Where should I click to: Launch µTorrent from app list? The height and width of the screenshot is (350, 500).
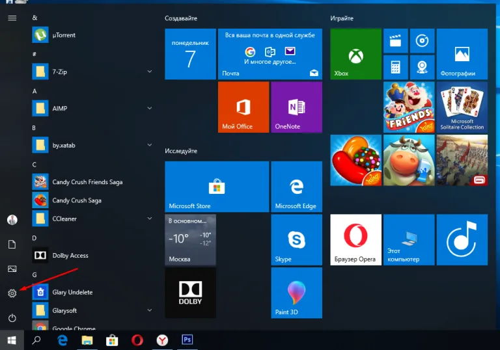click(x=92, y=35)
